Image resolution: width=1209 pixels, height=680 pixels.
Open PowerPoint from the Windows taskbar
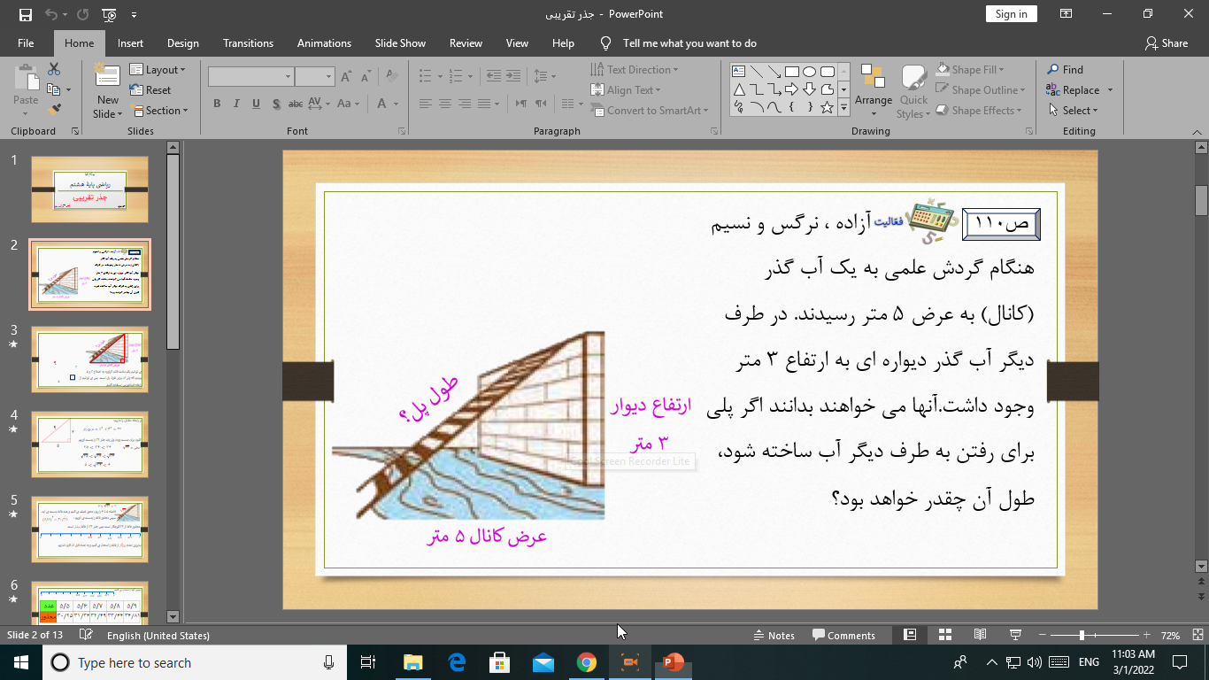(x=674, y=662)
